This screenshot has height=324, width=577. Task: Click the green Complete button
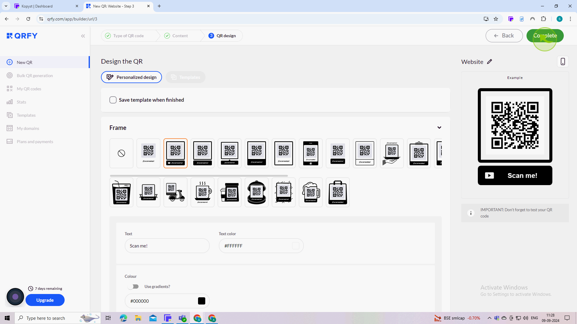tap(545, 36)
